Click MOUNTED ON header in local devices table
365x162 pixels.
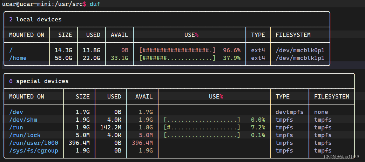coord(27,35)
